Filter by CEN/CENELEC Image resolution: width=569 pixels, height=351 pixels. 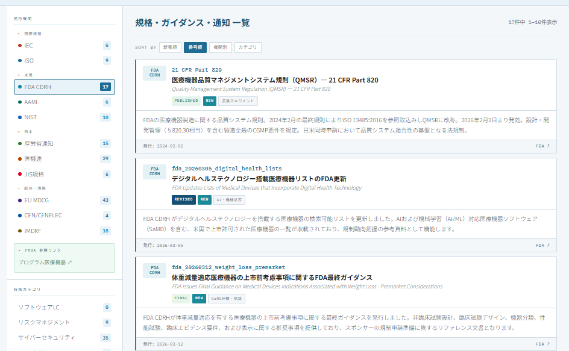pyautogui.click(x=64, y=216)
